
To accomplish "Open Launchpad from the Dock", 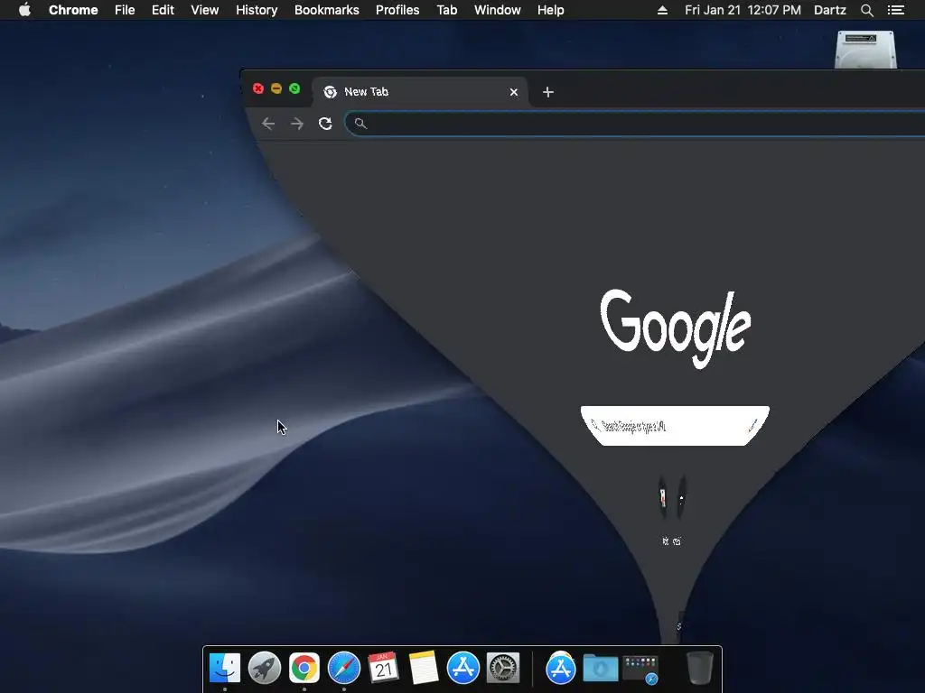I will 265,668.
